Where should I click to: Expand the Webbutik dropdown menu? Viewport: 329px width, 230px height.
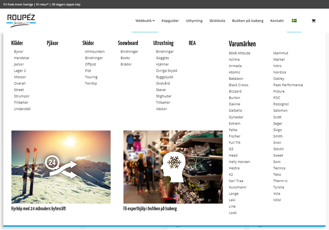[x=145, y=21]
